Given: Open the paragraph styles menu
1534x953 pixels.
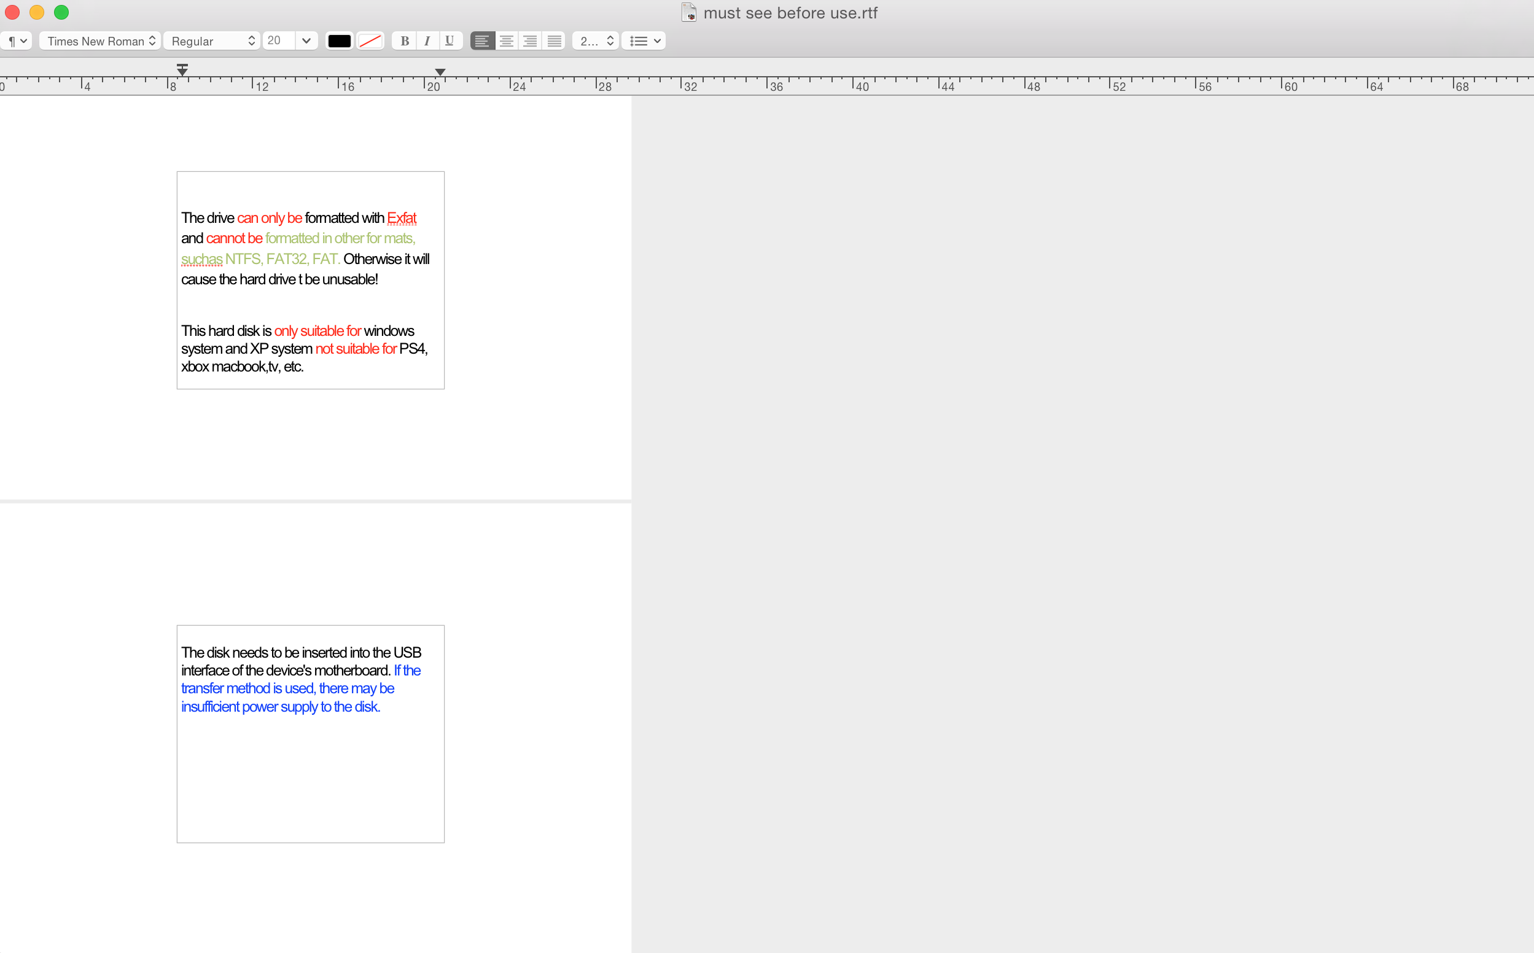Looking at the screenshot, I should [17, 41].
